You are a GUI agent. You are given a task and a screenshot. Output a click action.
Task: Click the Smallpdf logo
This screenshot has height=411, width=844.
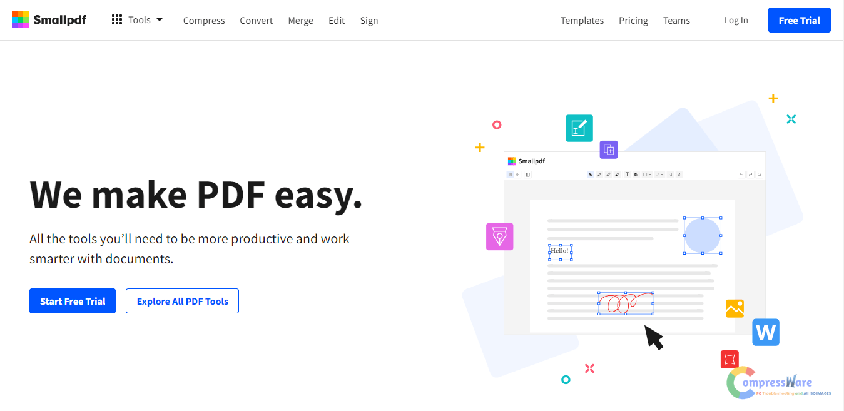pos(49,20)
